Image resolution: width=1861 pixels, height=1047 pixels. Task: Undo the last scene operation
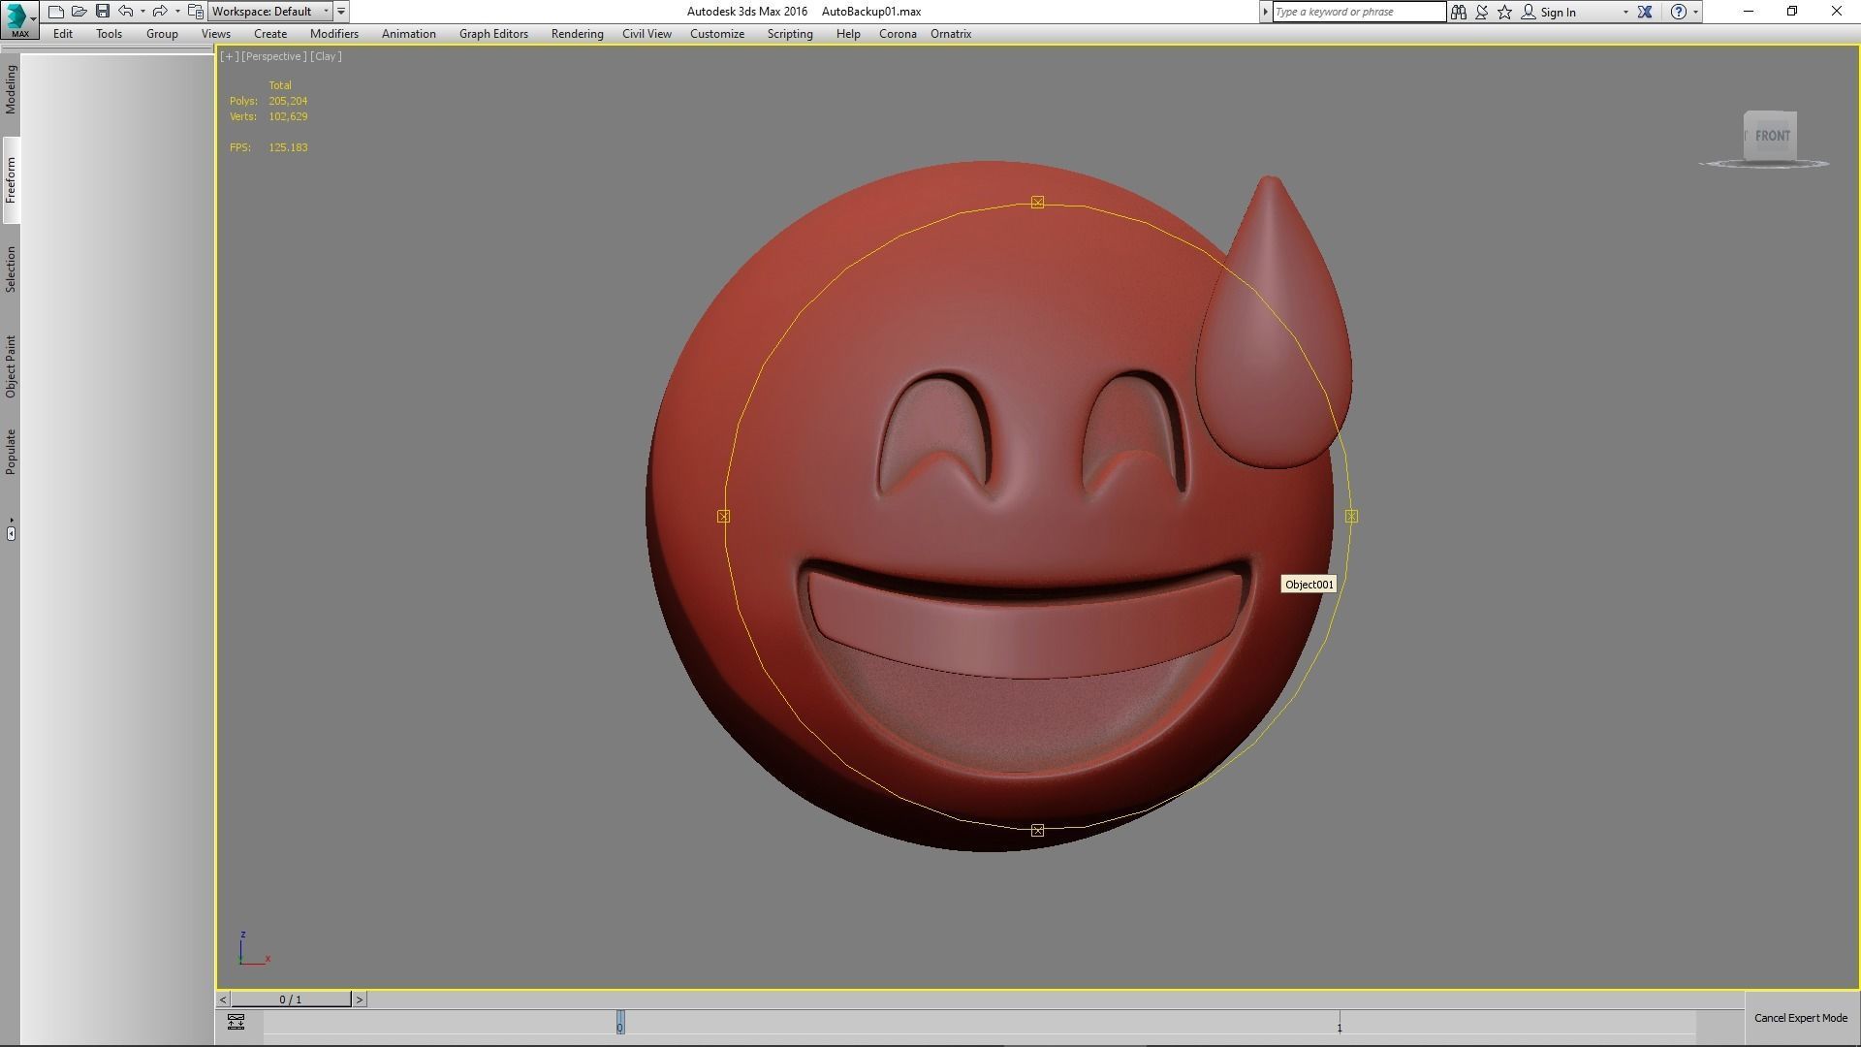(x=126, y=12)
